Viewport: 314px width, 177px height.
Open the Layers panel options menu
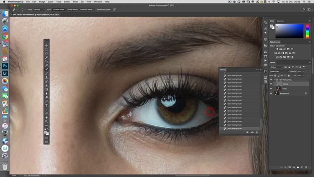pos(310,62)
